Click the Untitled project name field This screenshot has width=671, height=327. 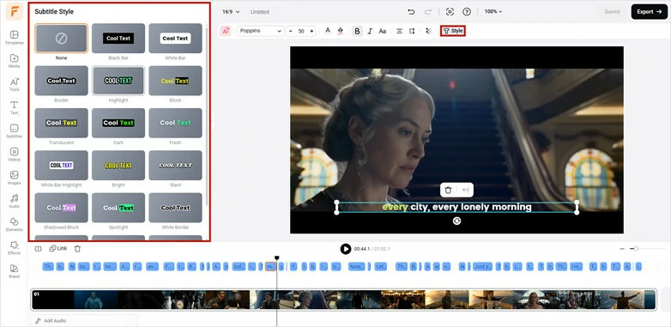pyautogui.click(x=260, y=12)
